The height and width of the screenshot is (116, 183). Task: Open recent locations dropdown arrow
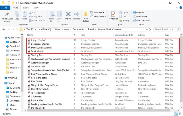pos(13,29)
